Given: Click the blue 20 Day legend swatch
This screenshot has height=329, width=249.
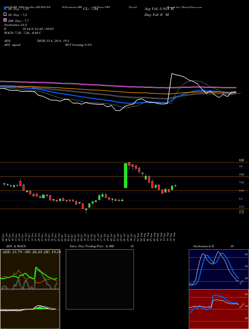Looking at the screenshot, I should pos(5,8).
